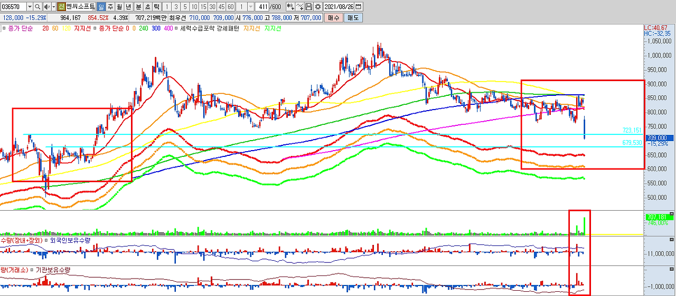This screenshot has width=676, height=296.
Task: Click the institution-holdings panel corner box icon
Action: [x=672, y=269]
